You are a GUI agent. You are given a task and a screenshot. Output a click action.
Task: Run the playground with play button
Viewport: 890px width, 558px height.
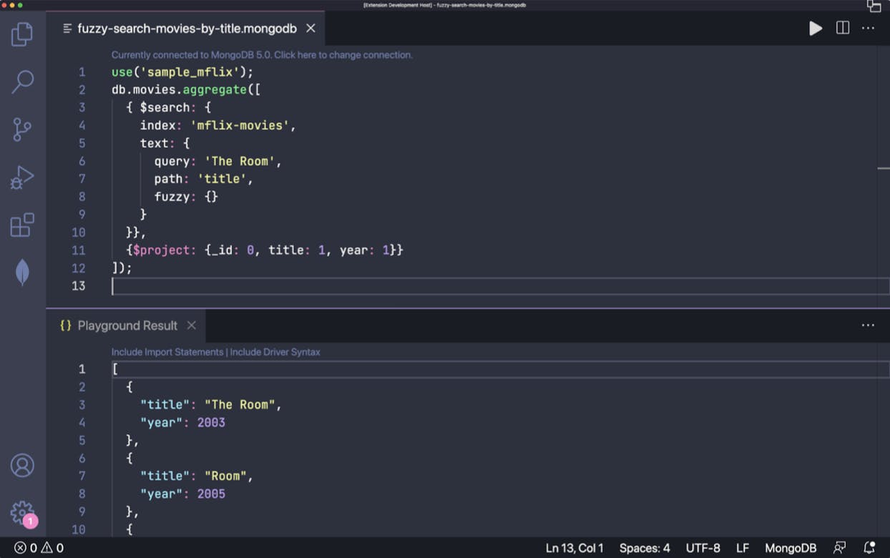(x=816, y=28)
